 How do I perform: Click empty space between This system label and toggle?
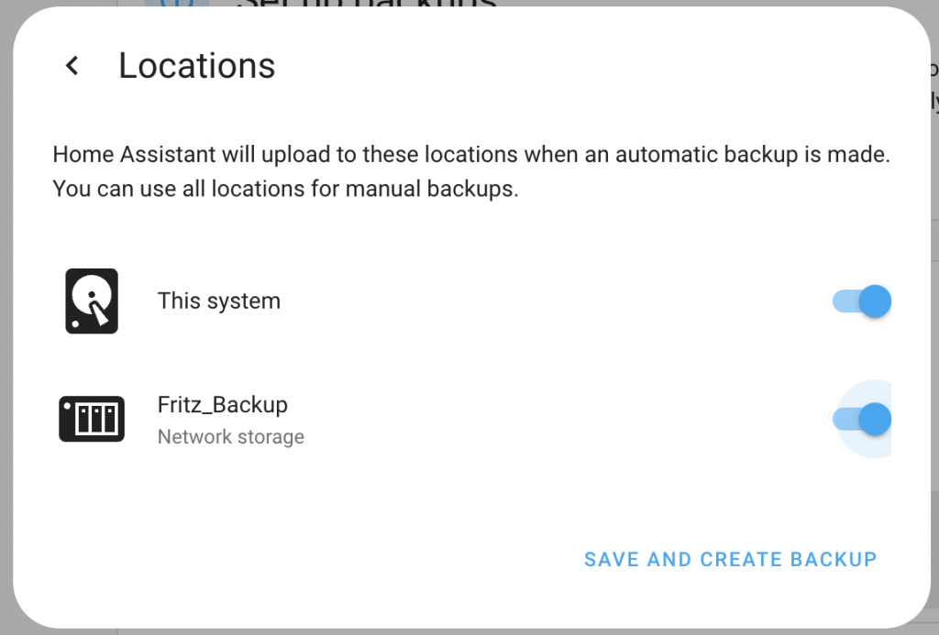click(550, 301)
